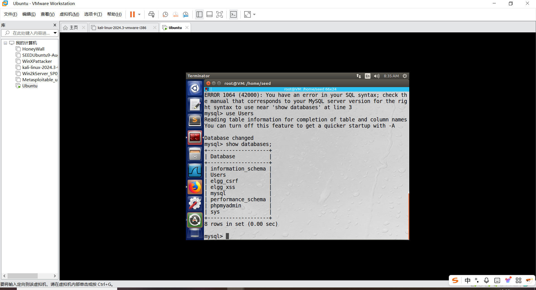The height and width of the screenshot is (290, 536).
Task: Close the Ubuntu VM tab
Action: coord(187,28)
